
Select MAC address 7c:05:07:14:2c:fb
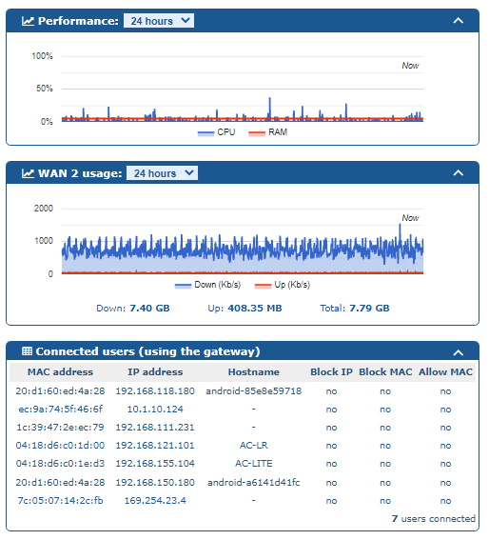click(x=60, y=500)
